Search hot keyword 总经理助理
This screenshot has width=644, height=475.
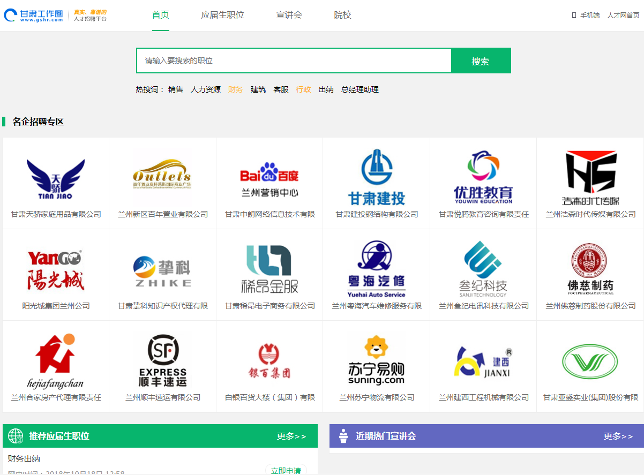point(360,89)
